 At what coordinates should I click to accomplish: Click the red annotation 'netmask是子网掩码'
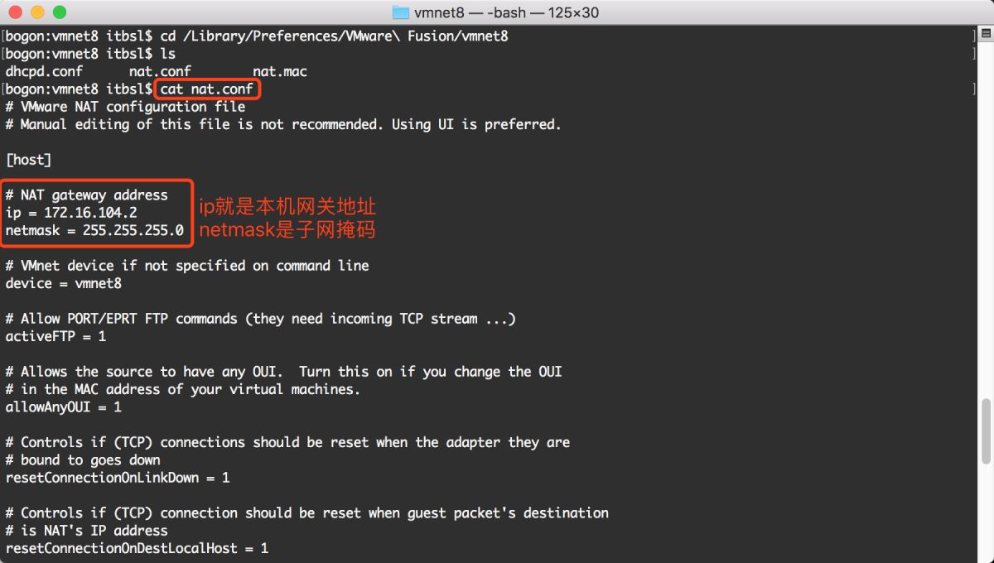click(287, 229)
